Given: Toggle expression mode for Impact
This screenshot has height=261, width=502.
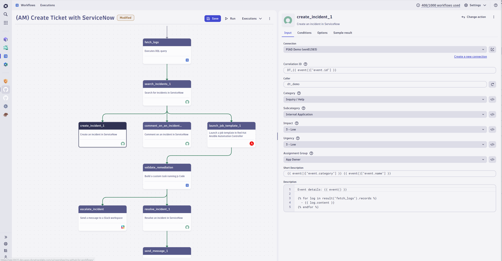Looking at the screenshot, I should [492, 130].
